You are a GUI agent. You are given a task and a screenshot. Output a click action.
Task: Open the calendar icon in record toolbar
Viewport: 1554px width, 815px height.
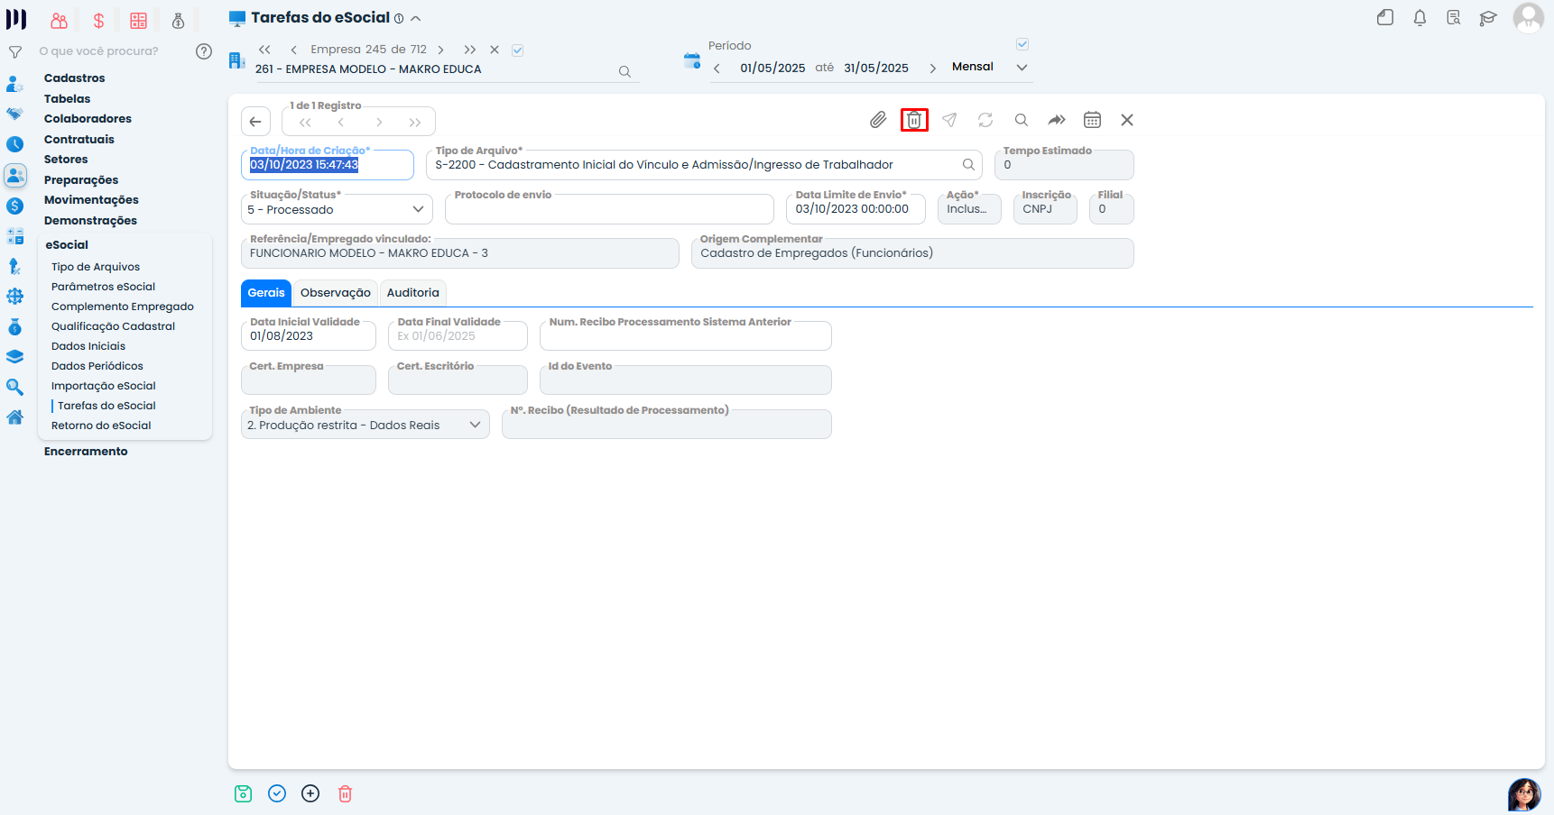(1092, 120)
